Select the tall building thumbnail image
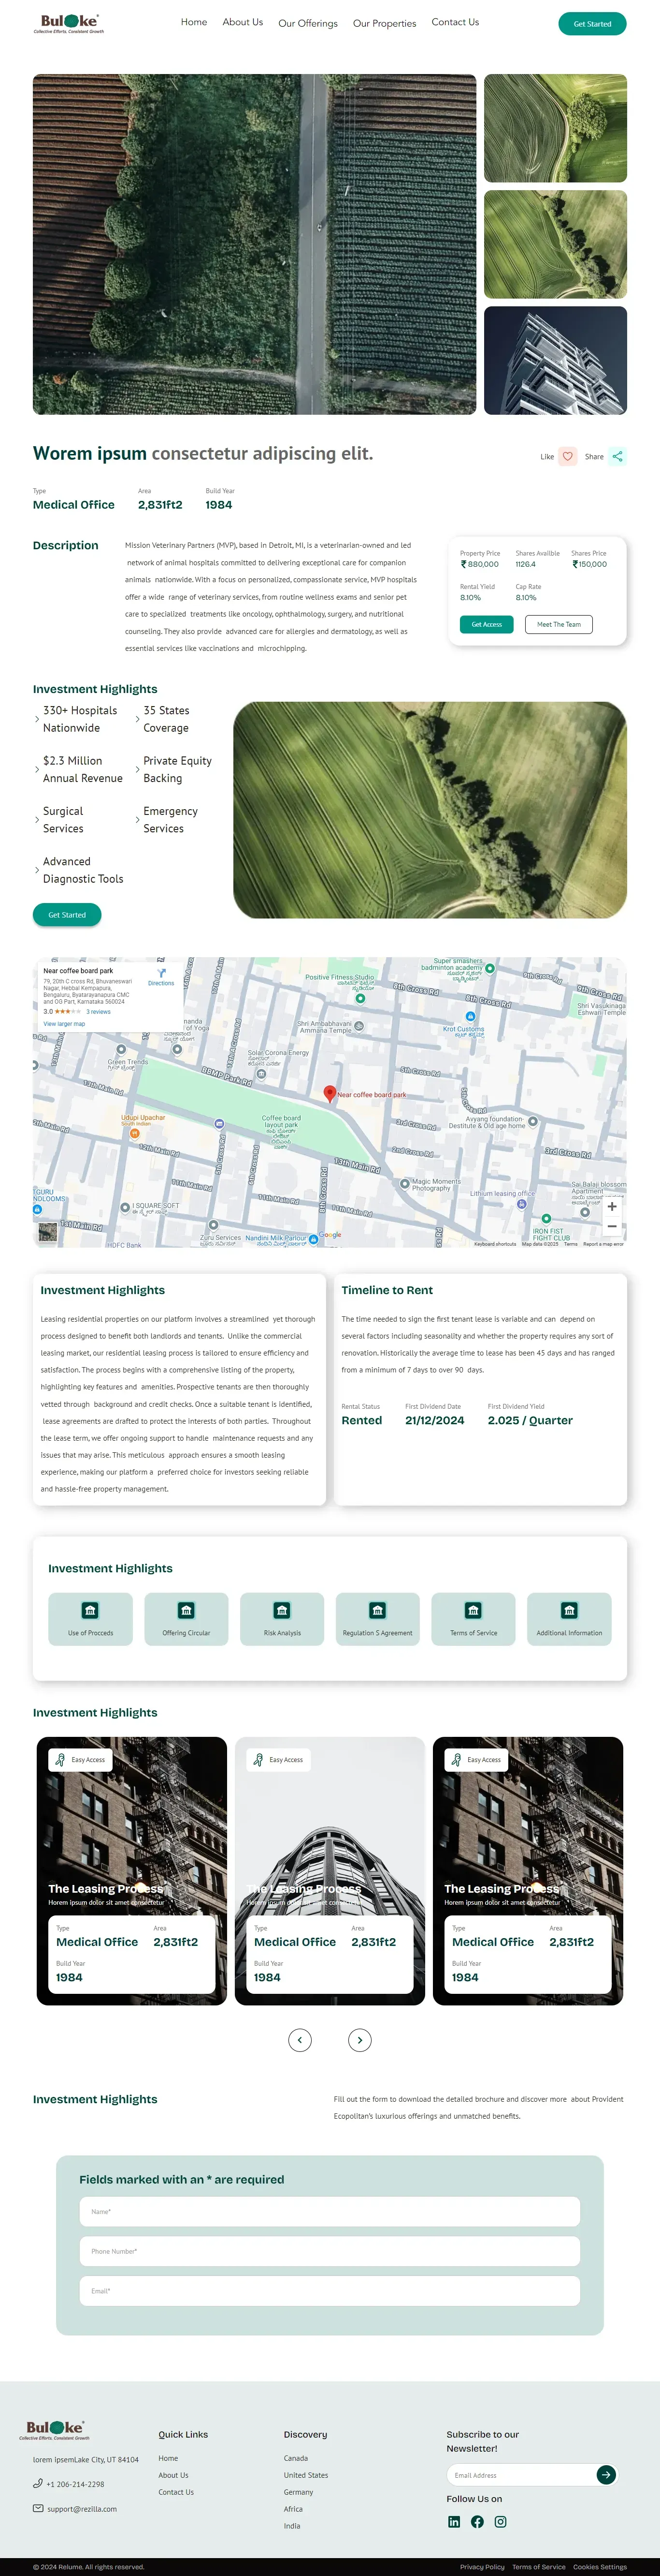Viewport: 660px width, 2576px height. (555, 360)
